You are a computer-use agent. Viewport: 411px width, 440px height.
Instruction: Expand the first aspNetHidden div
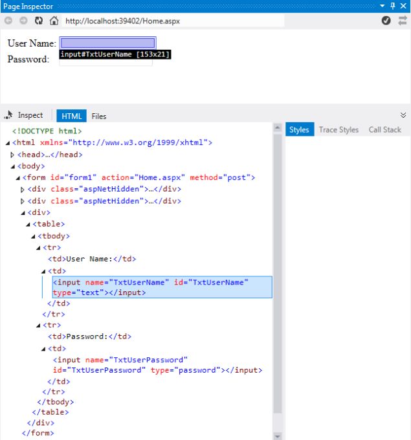point(23,190)
